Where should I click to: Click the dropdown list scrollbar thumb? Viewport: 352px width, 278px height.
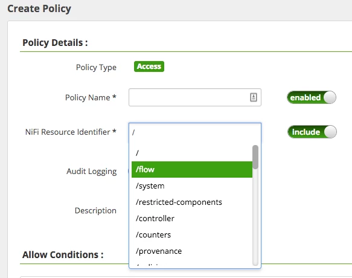[255, 157]
